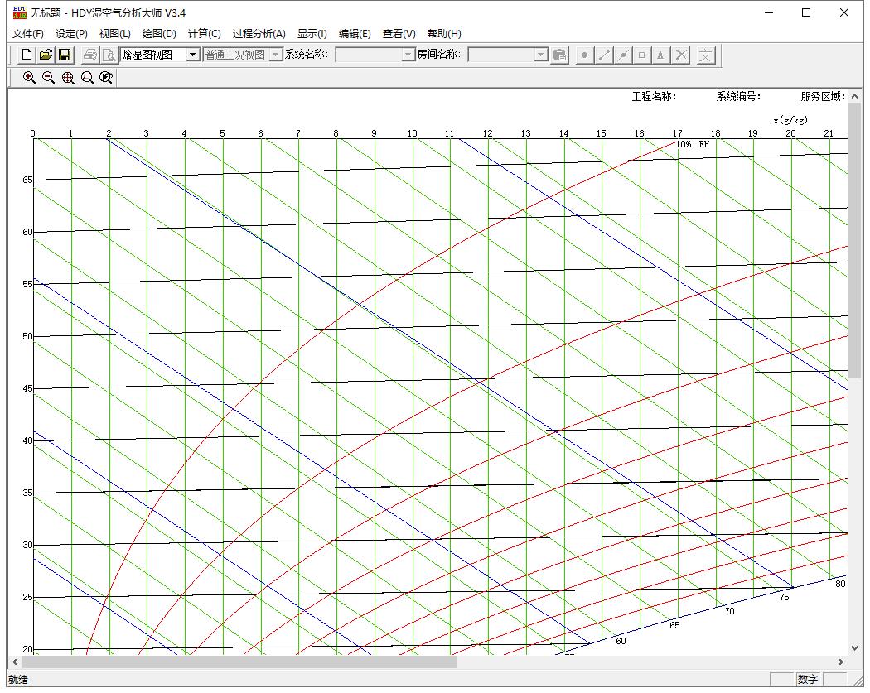Save the file with the floppy disk icon
This screenshot has height=693, width=870.
tap(65, 55)
